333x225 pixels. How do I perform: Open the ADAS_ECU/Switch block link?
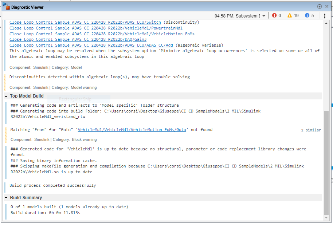(85, 22)
